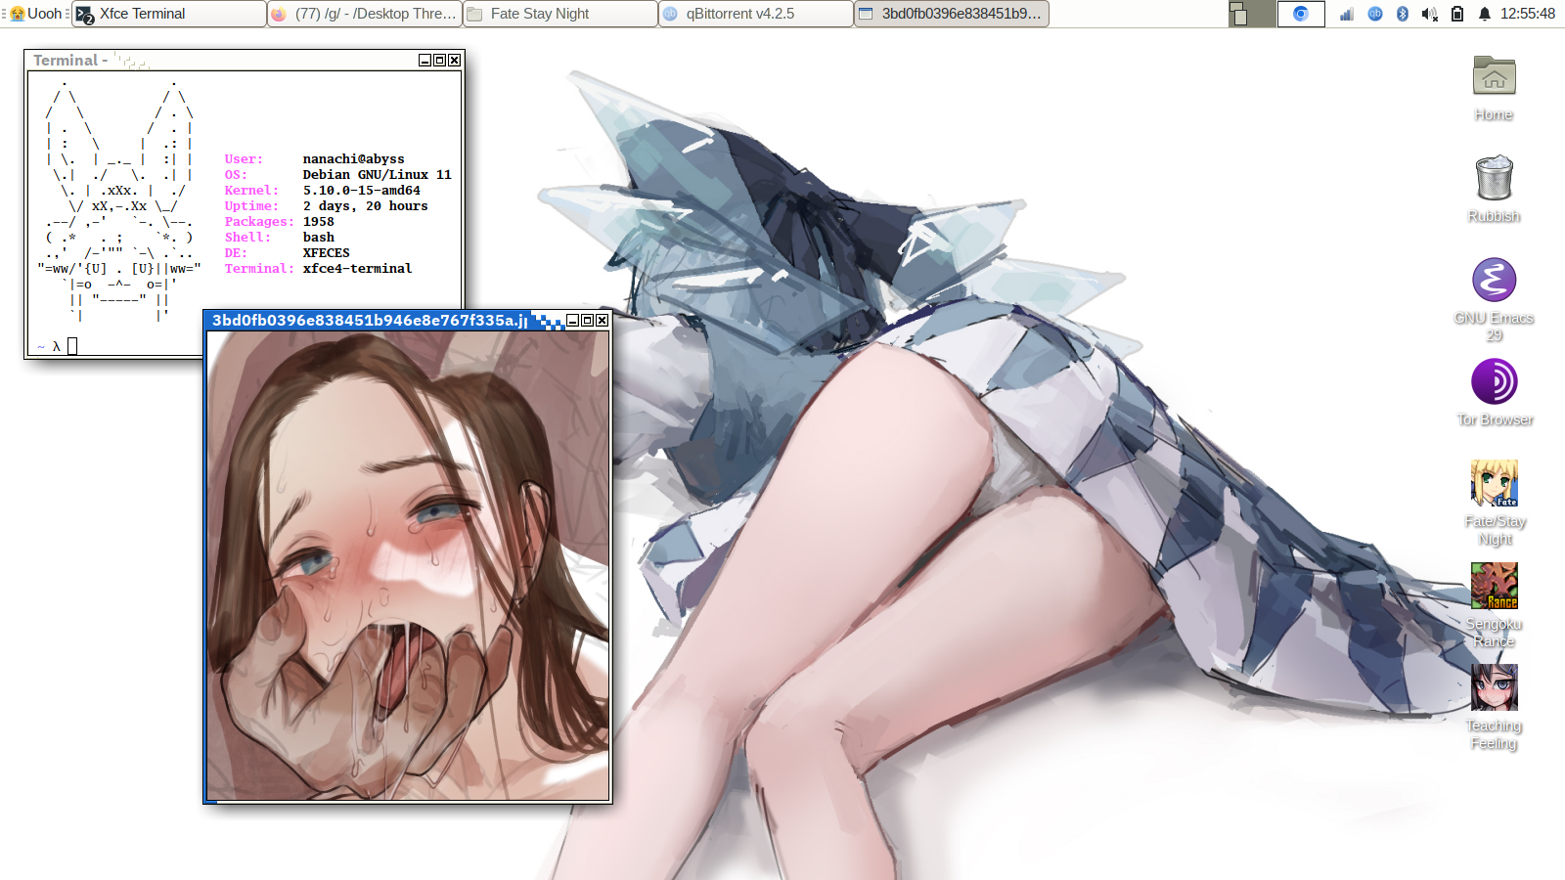Click the folder icon on Fate Stay Night button
Screen dimensions: 1565x880
pos(474,14)
